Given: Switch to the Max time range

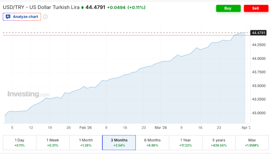Looking at the screenshot, I should tap(252, 143).
